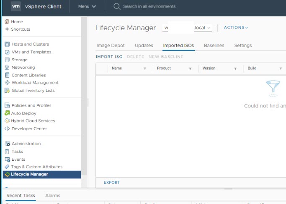Viewport: 286px width, 204px height.
Task: Expand the Menu dropdown in header
Action: [x=87, y=7]
